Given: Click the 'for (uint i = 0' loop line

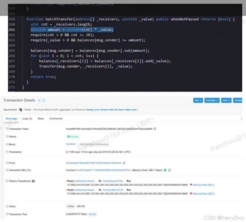Looking at the screenshot, I should pyautogui.click(x=65, y=56).
